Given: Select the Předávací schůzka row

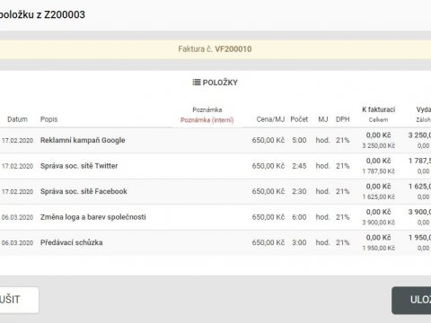Looking at the screenshot, I should [x=215, y=242].
